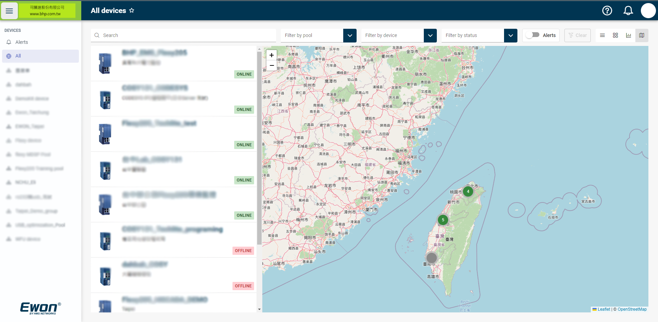Click the Clear filters button

(577, 35)
